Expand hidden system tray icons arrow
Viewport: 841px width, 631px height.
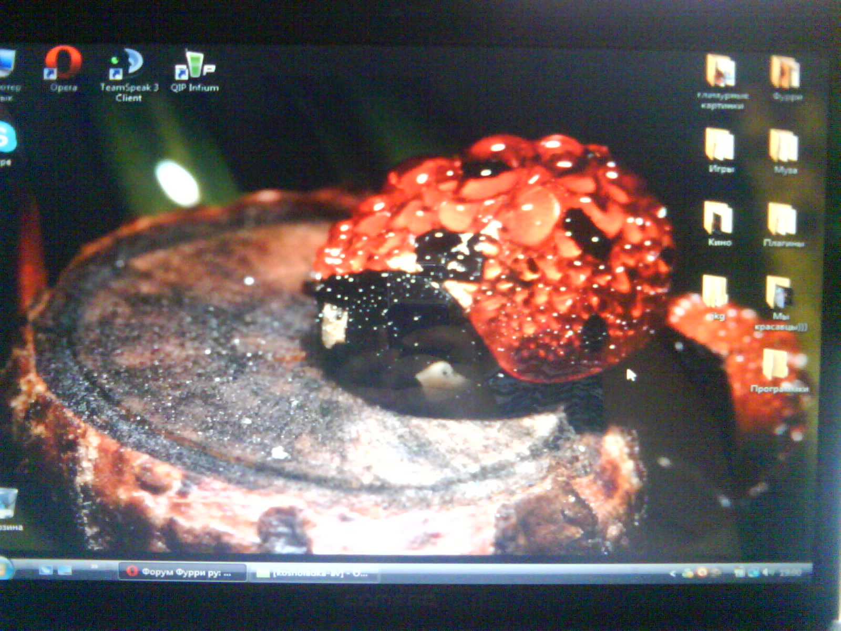click(x=672, y=573)
